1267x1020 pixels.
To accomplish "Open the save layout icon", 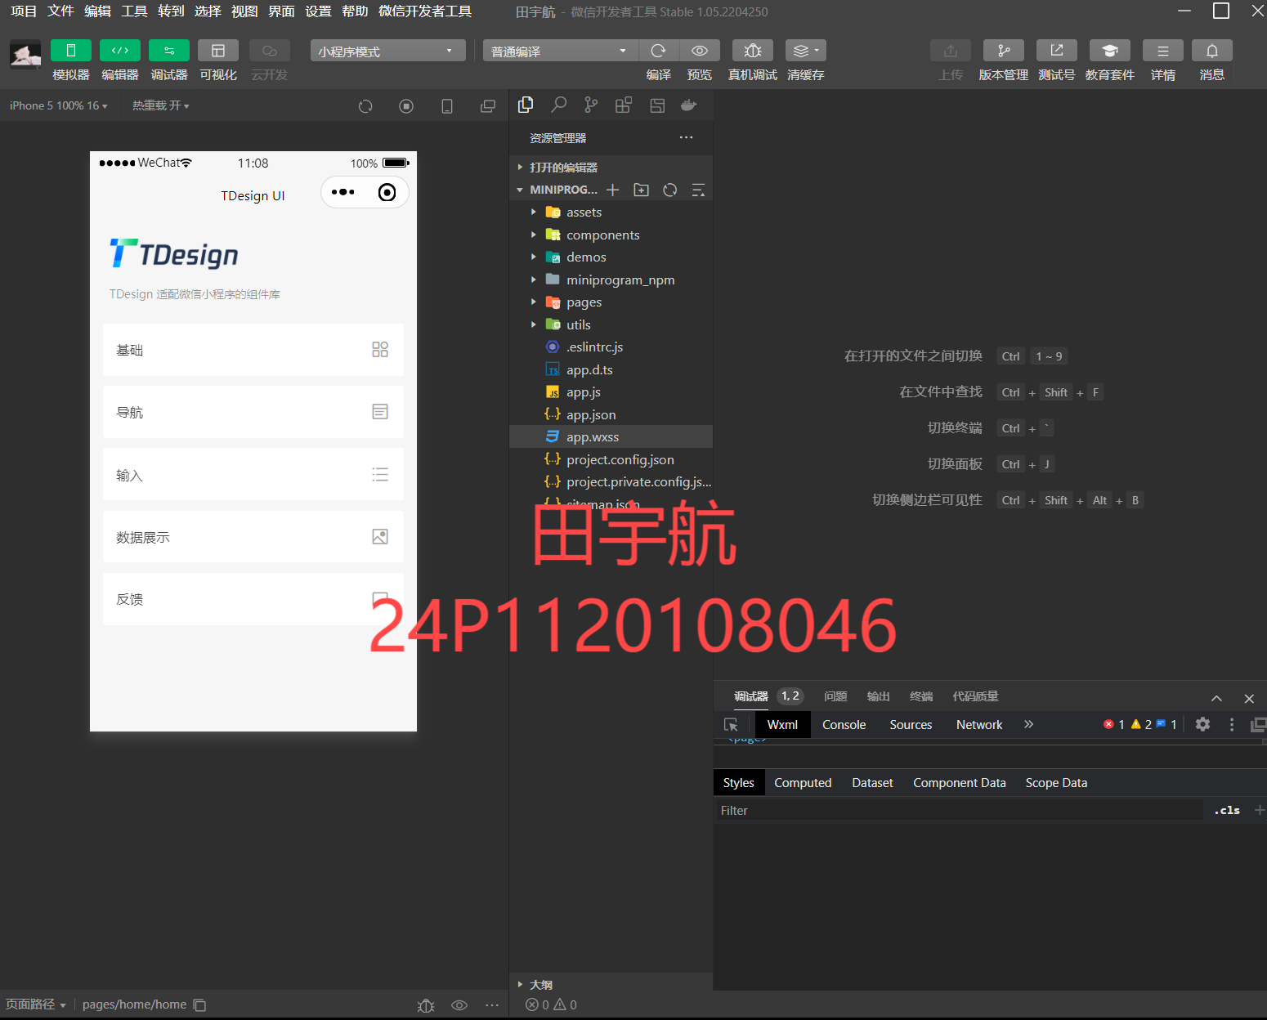I will click(x=657, y=105).
